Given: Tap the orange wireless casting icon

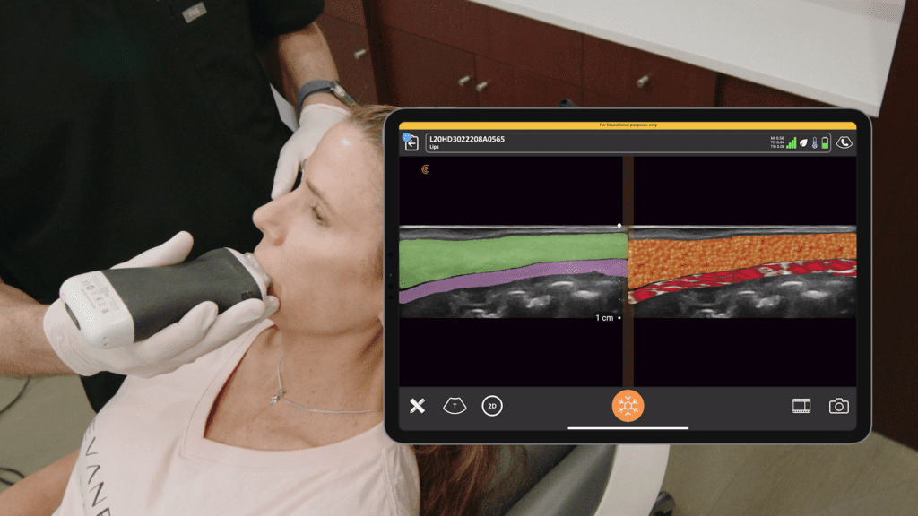Looking at the screenshot, I should pos(425,168).
